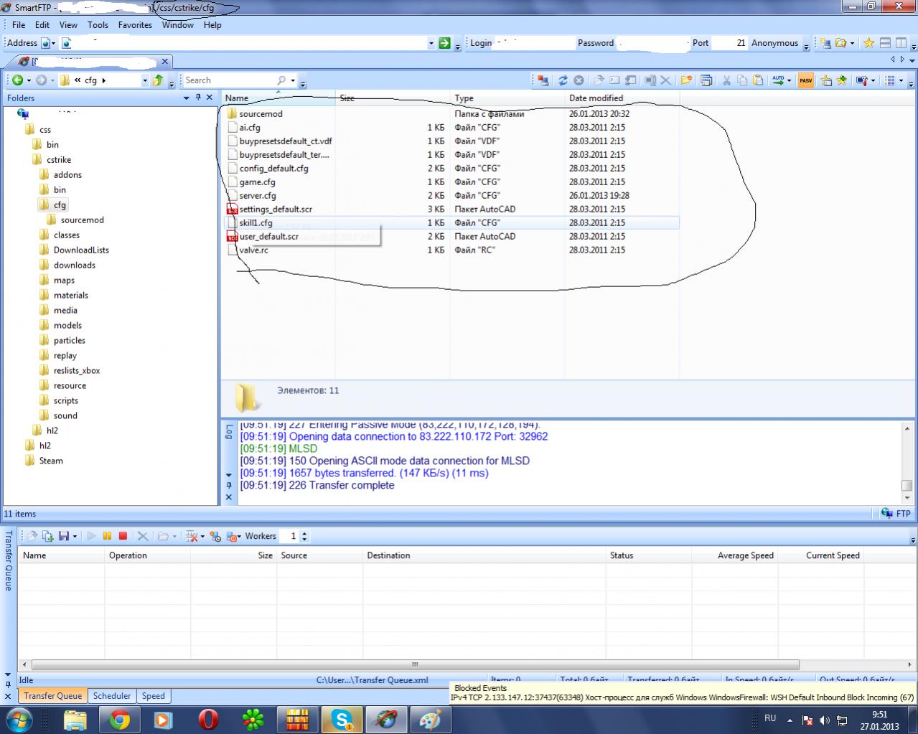Open Opera browser from the taskbar
The height and width of the screenshot is (734, 918).
click(208, 719)
